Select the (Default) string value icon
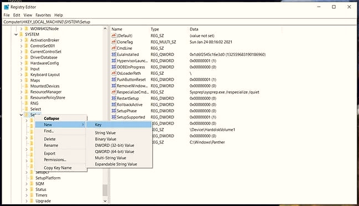359x206 pixels. [114, 35]
